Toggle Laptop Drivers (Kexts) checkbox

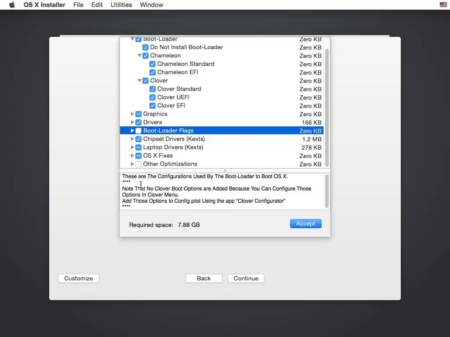(138, 147)
